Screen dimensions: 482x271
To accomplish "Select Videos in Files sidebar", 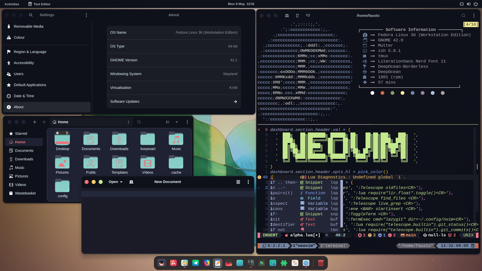I will click(24, 185).
